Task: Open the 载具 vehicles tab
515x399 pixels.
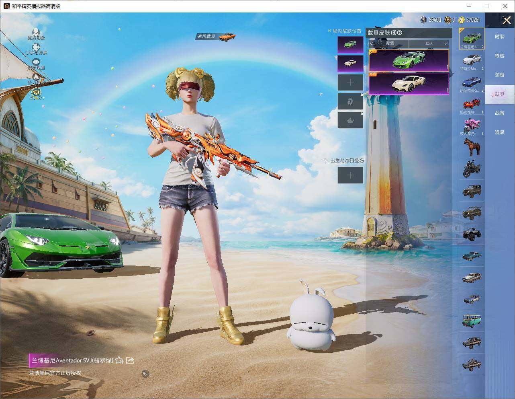Action: 499,94
